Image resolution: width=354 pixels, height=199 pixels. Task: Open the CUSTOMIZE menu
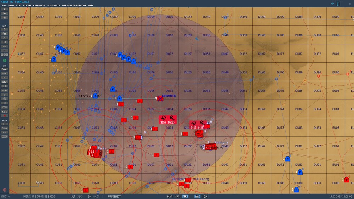pyautogui.click(x=53, y=5)
